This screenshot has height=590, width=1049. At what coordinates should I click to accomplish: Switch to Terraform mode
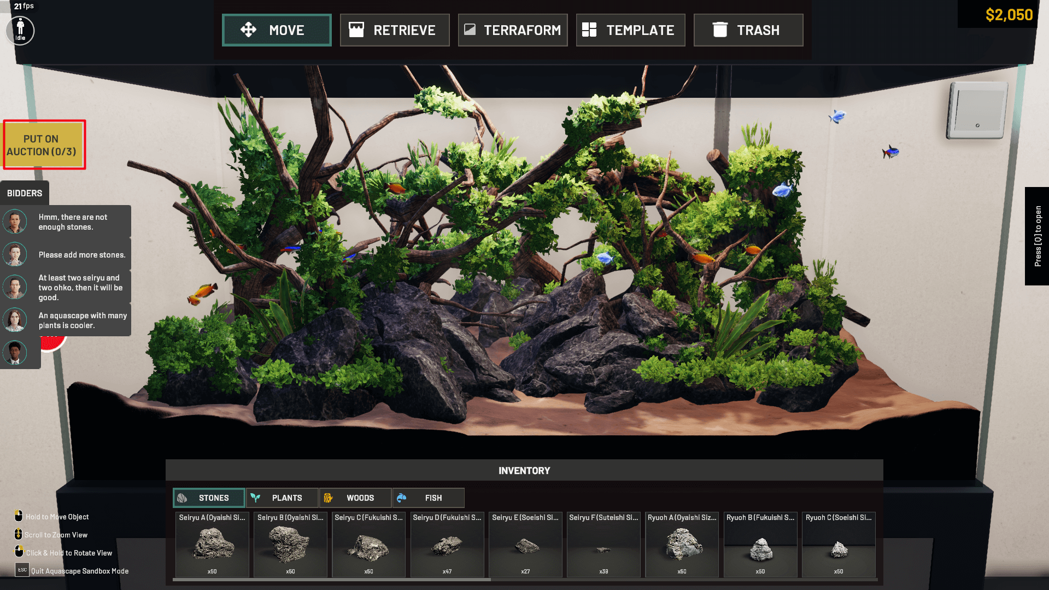click(512, 30)
